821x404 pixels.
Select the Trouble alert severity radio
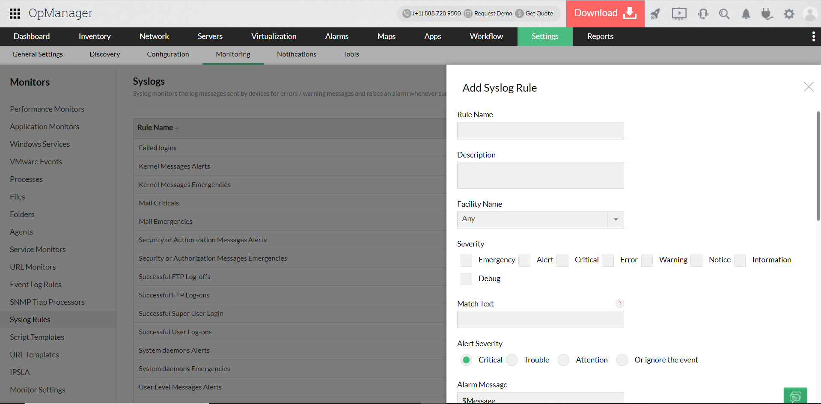tap(512, 360)
